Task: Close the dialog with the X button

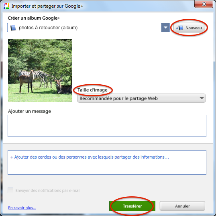Action: click(204, 4)
